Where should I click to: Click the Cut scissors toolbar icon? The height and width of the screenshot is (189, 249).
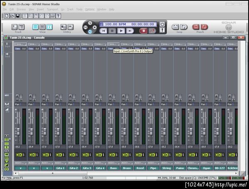25,16
